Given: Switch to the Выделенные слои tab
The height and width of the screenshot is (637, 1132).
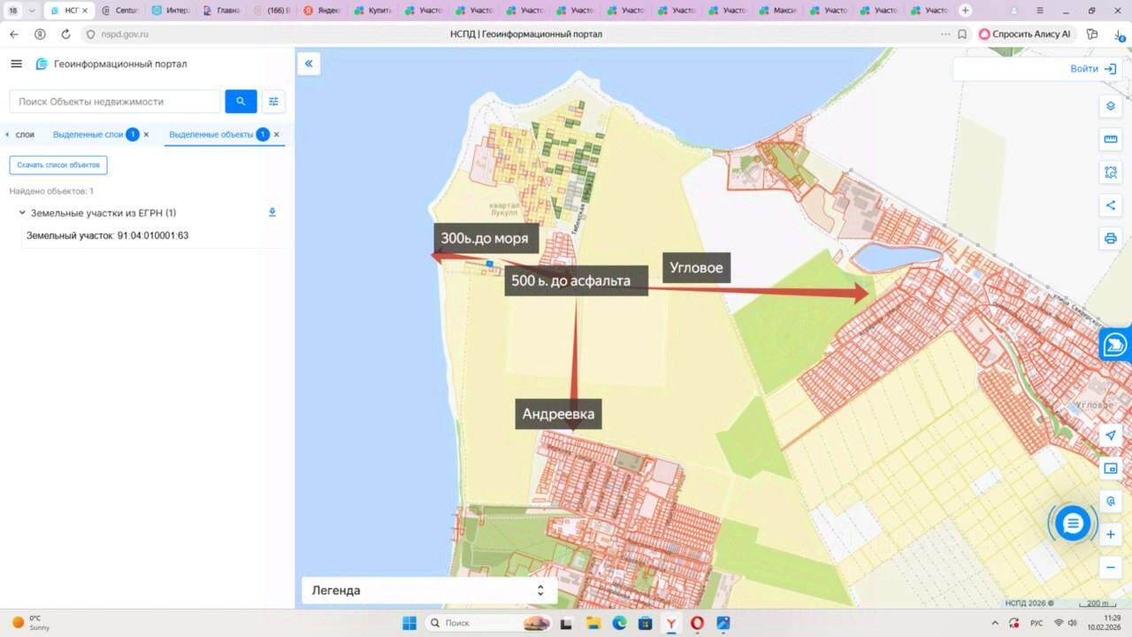Looking at the screenshot, I should pyautogui.click(x=88, y=134).
